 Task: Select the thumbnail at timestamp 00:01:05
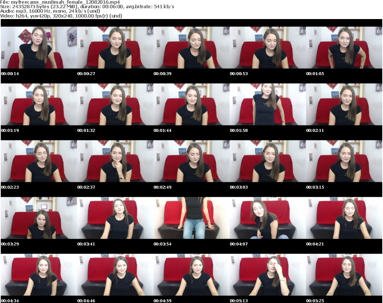(344, 47)
